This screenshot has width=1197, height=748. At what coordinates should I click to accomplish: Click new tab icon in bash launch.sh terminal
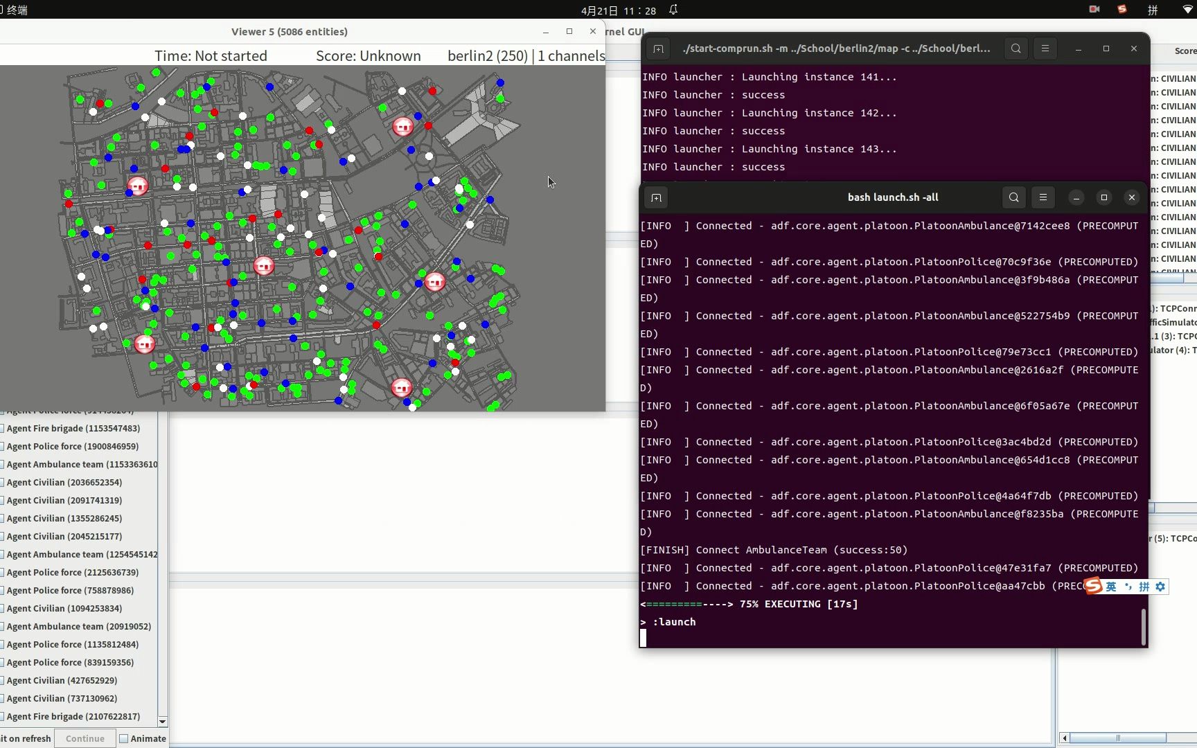[x=656, y=198]
